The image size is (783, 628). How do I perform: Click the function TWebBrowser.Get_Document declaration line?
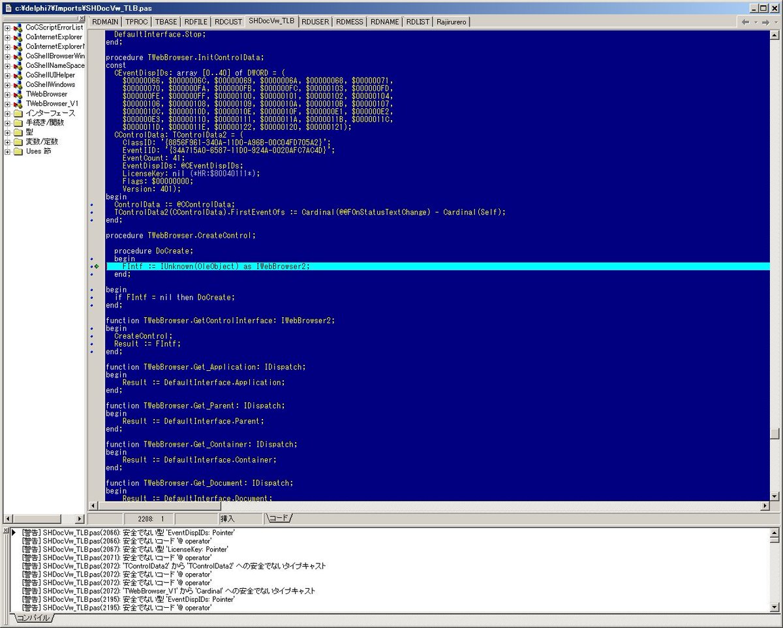pos(199,483)
